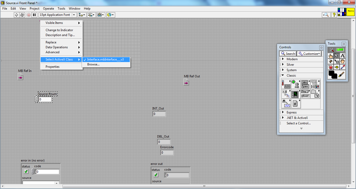Viewport: 356px width, 189px height.
Task: Click the Run Continuously toolbar button
Action: 22,15
